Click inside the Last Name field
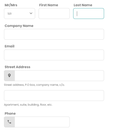The image size is (133, 132). pos(89,14)
